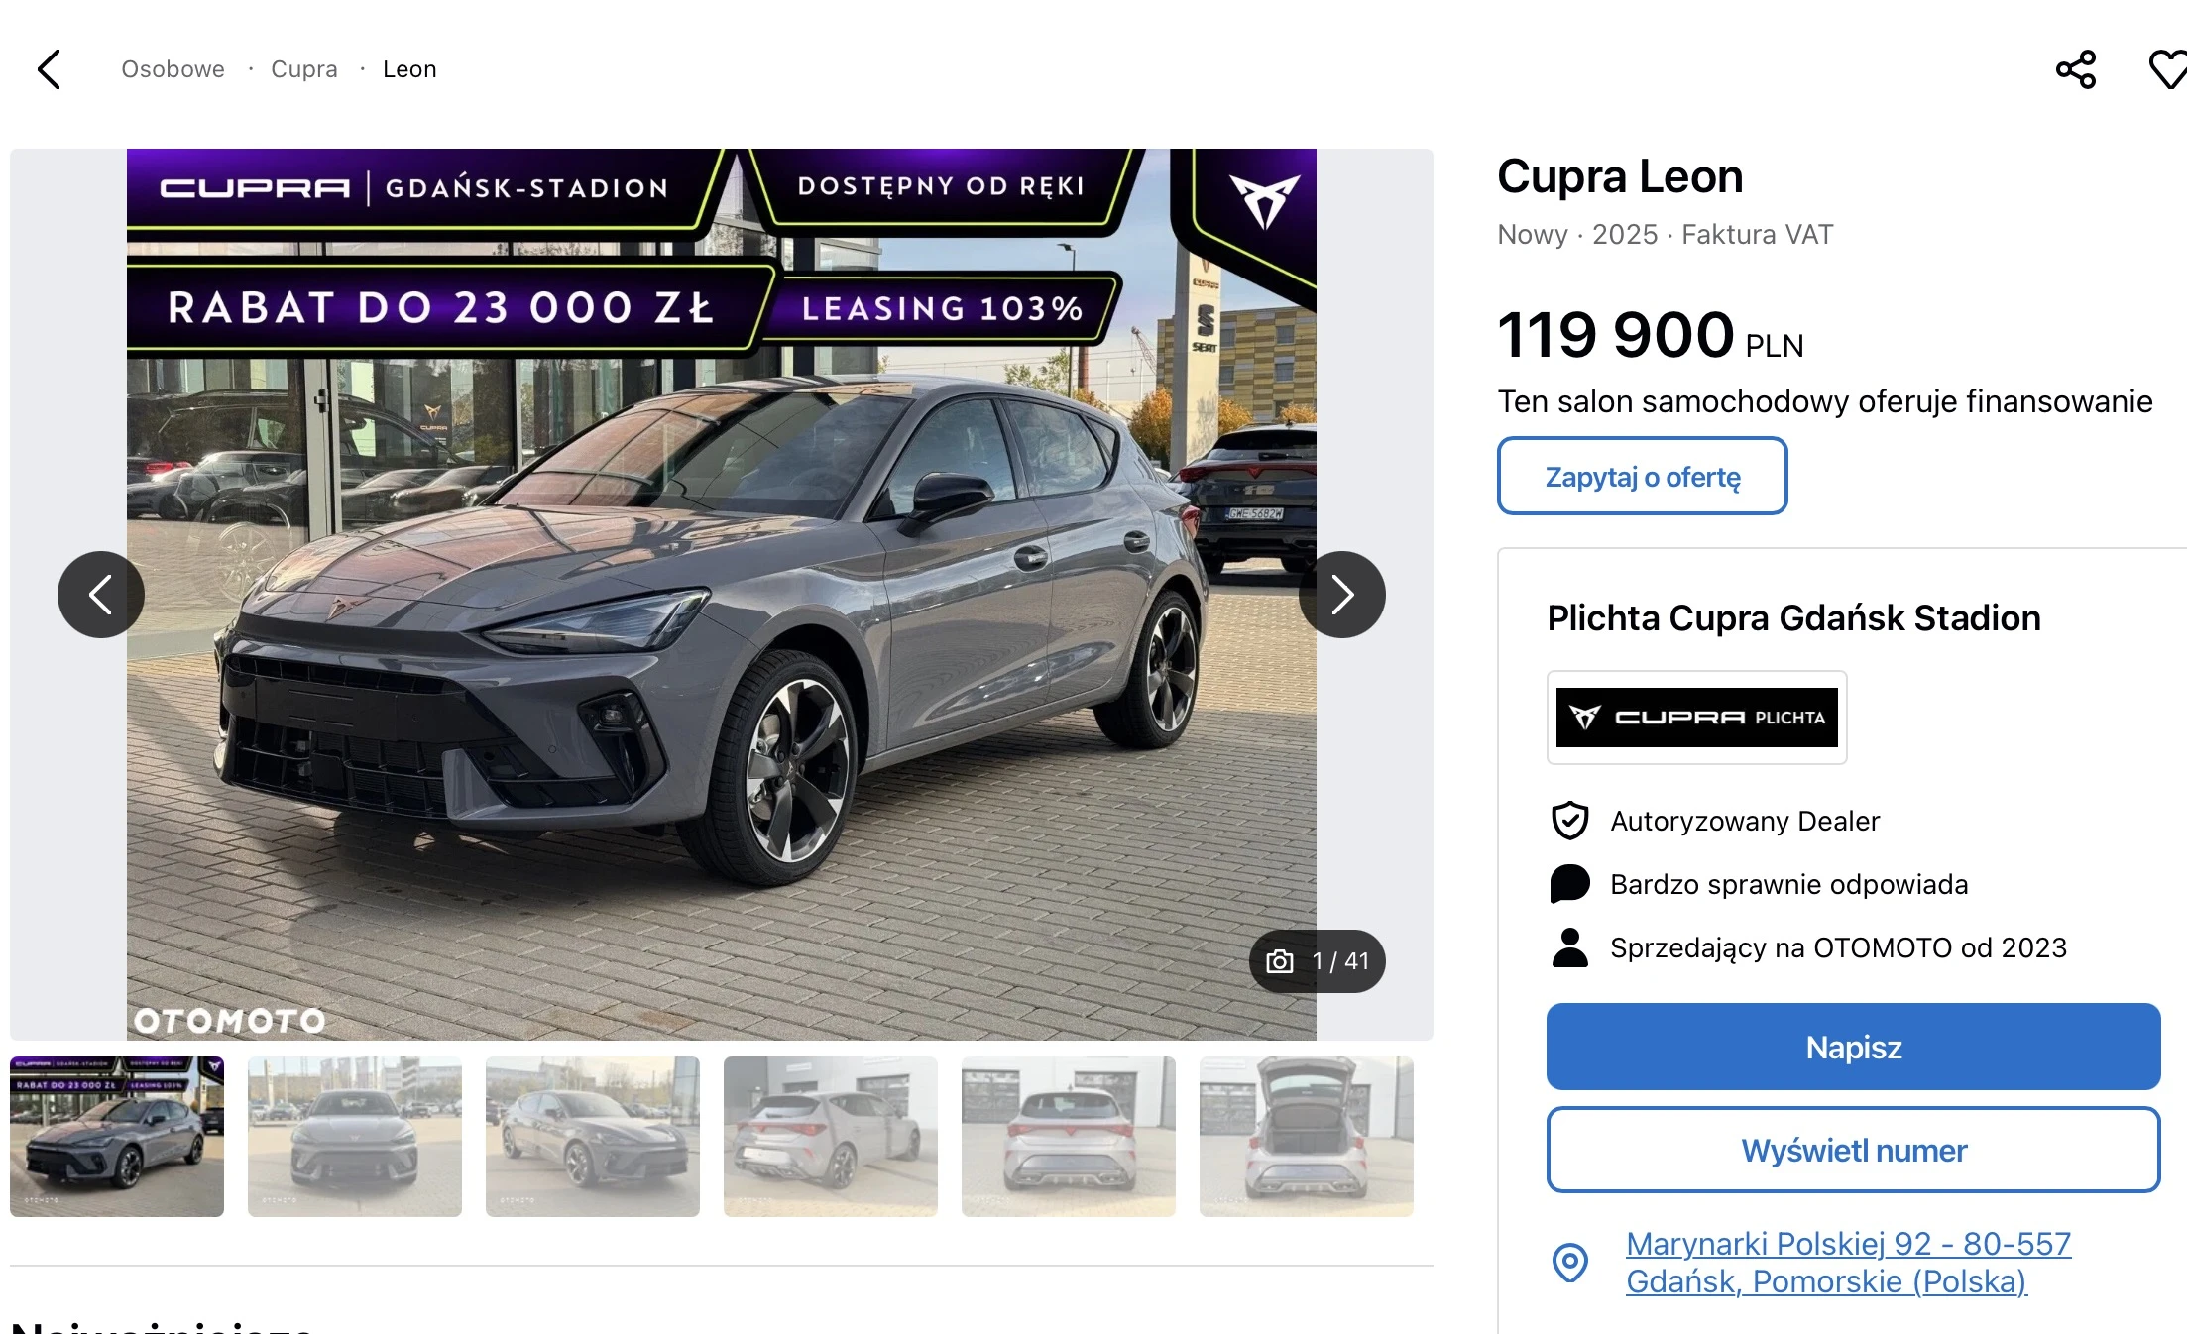Viewport: 2187px width, 1334px height.
Task: Open the photo counter 1 / 41
Action: click(1318, 961)
